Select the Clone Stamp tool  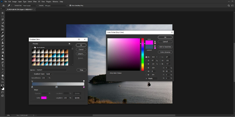(2, 42)
